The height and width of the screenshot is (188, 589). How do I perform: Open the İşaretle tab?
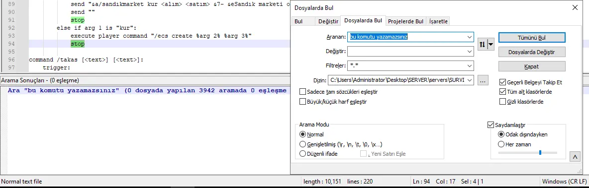click(x=438, y=21)
